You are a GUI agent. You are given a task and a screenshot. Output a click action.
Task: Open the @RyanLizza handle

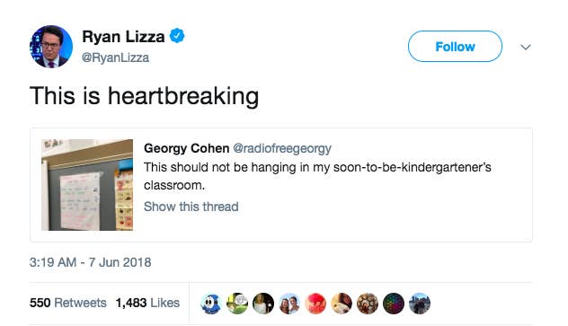click(115, 57)
